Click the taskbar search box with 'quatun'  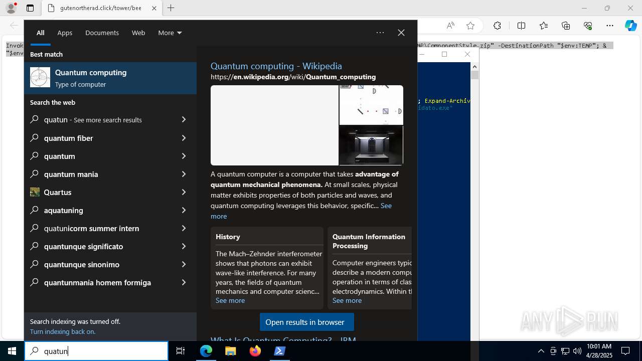(96, 351)
